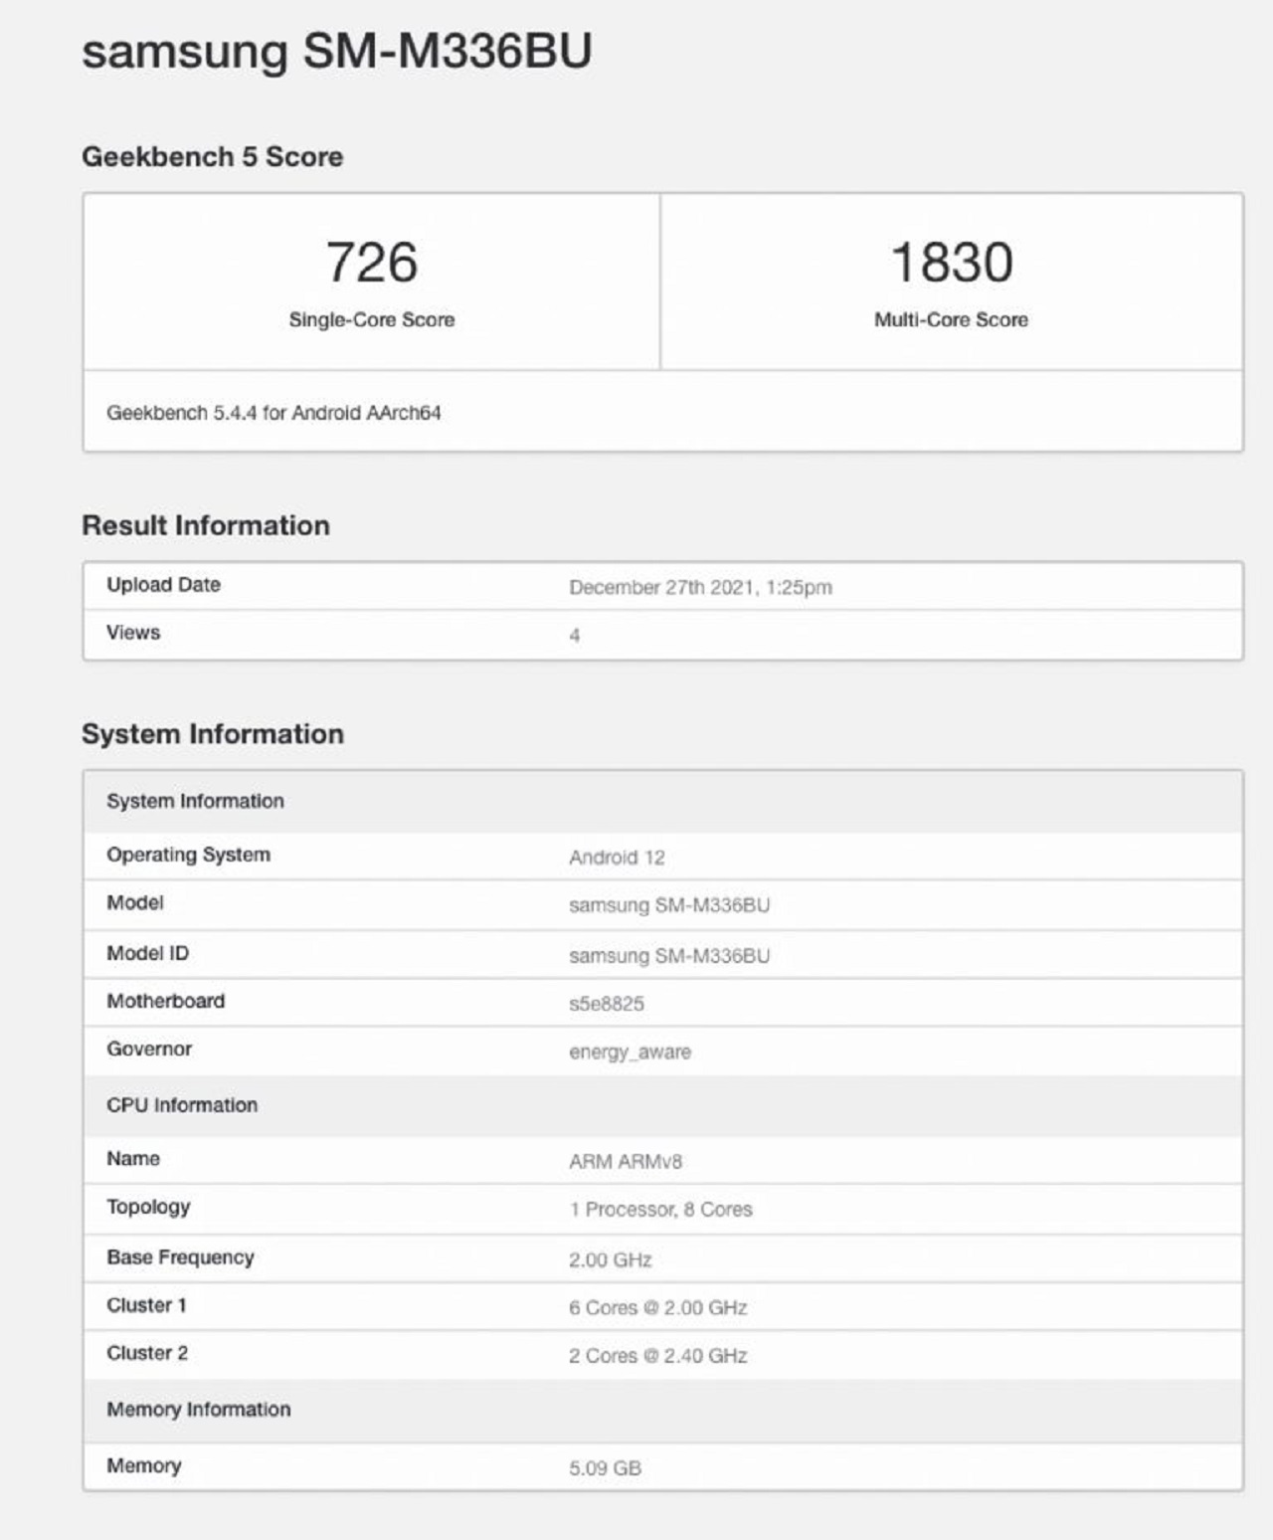1273x1540 pixels.
Task: Click the System Information heading
Action: [x=212, y=735]
